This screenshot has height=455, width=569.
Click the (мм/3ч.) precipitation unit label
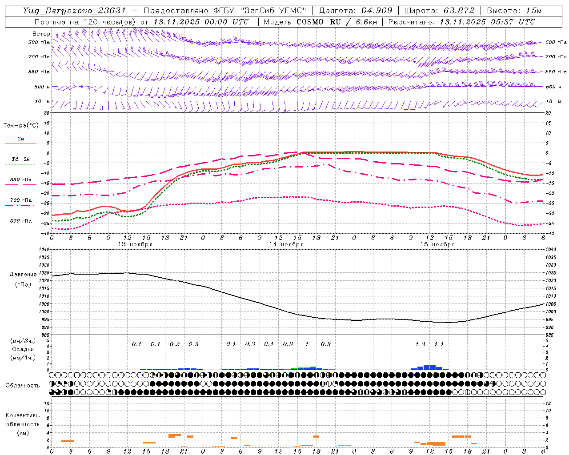(23, 341)
